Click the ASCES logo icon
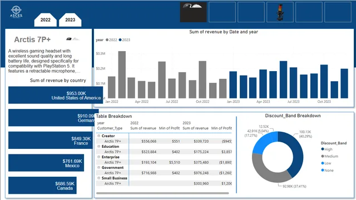Image resolution: width=356 pixels, height=200 pixels. [16, 12]
